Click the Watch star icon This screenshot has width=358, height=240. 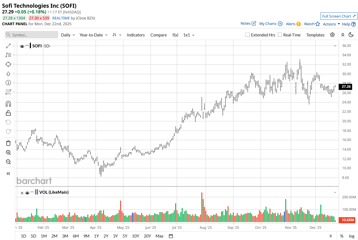(x=317, y=24)
